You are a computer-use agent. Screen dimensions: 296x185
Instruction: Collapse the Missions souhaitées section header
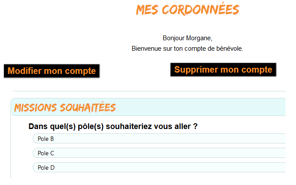coord(149,107)
